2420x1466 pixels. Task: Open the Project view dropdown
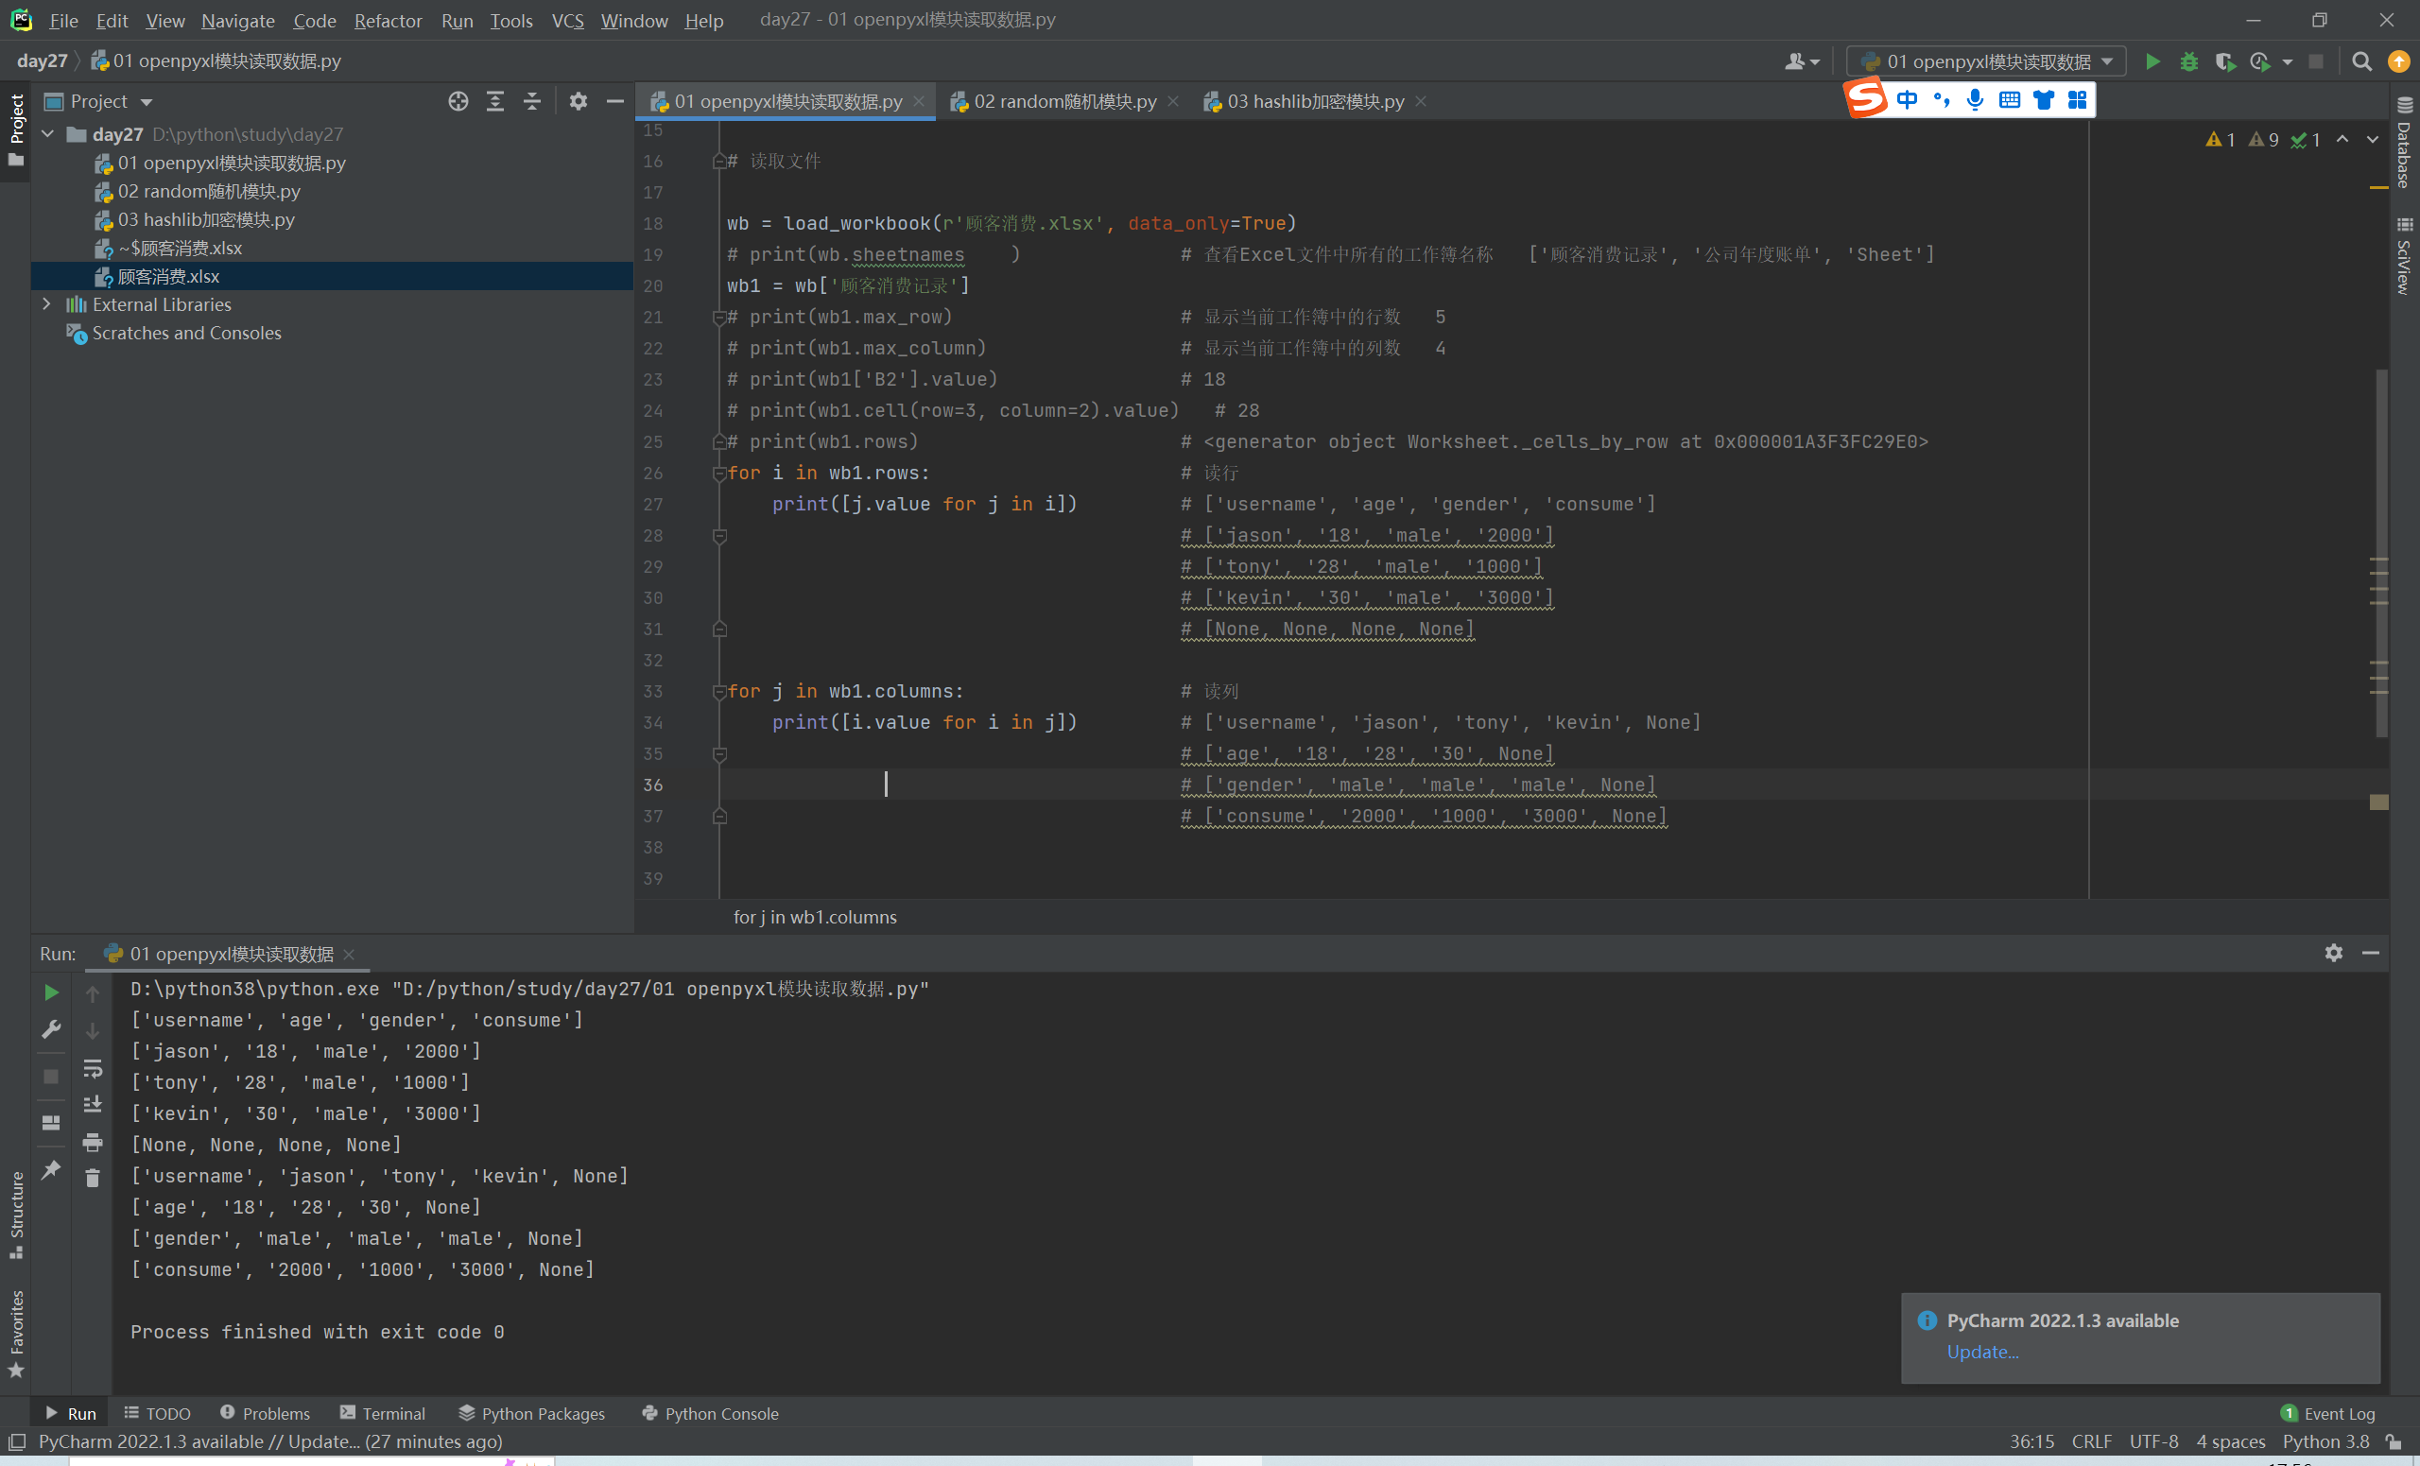(147, 102)
